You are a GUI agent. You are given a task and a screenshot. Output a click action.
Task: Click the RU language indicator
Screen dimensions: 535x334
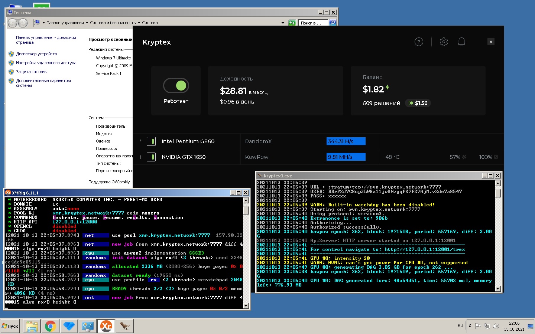coord(460,326)
